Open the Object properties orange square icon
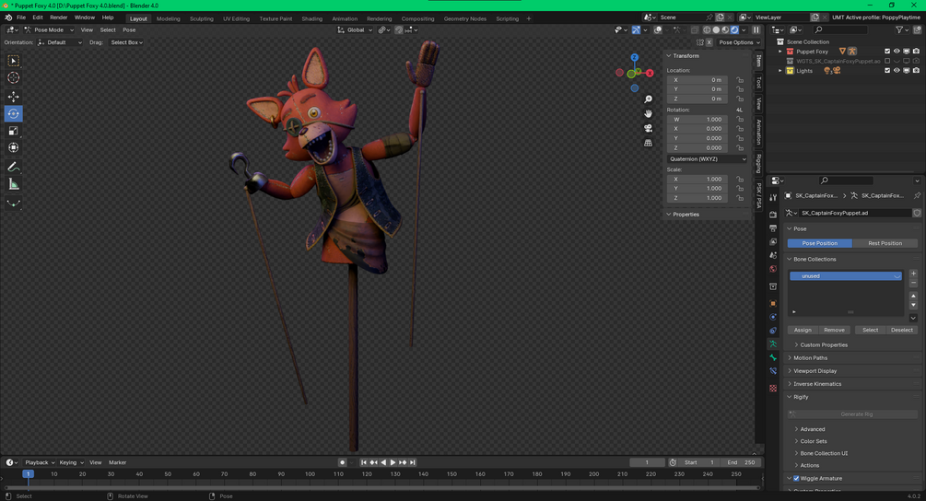This screenshot has height=501, width=926. point(773,303)
